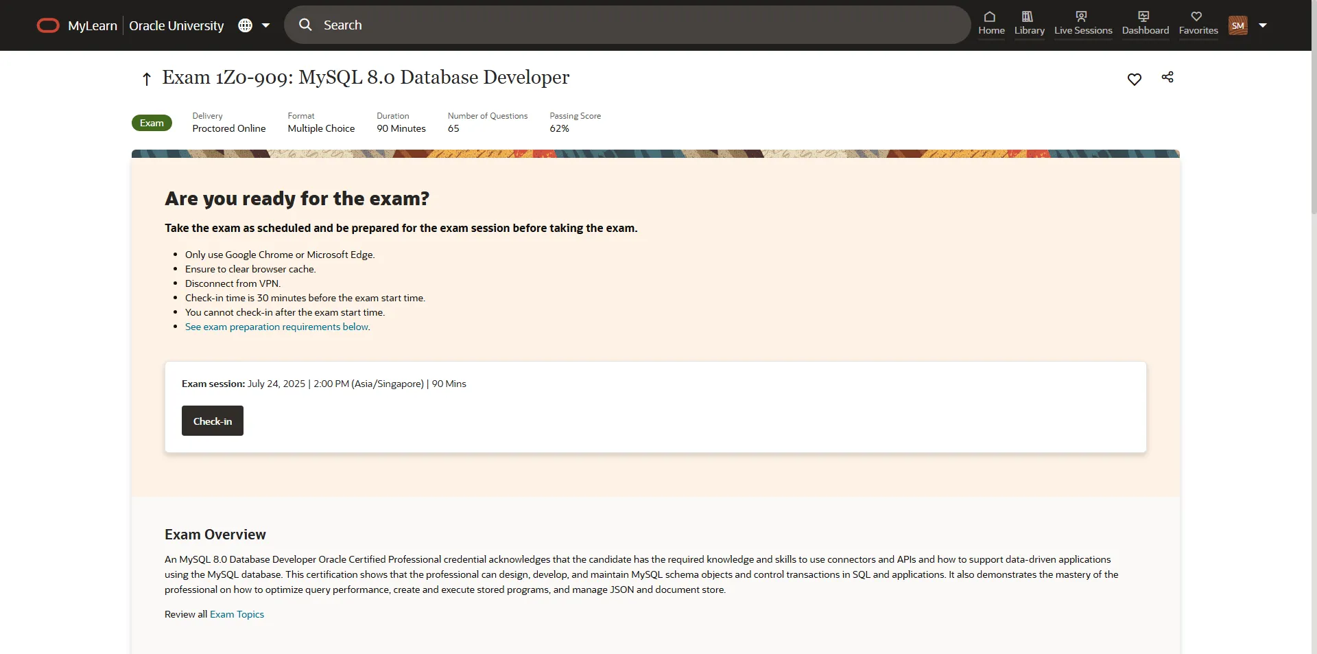Screen dimensions: 1317x654
Task: Open 'See exam preparation requirements below' link
Action: [276, 327]
